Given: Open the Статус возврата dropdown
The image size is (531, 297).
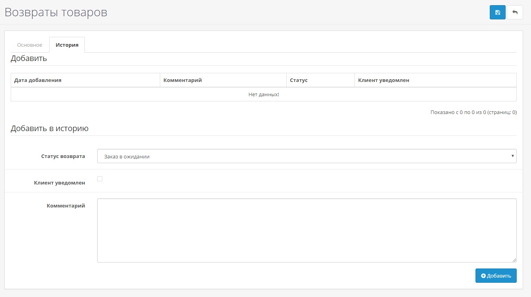Looking at the screenshot, I should (x=307, y=156).
